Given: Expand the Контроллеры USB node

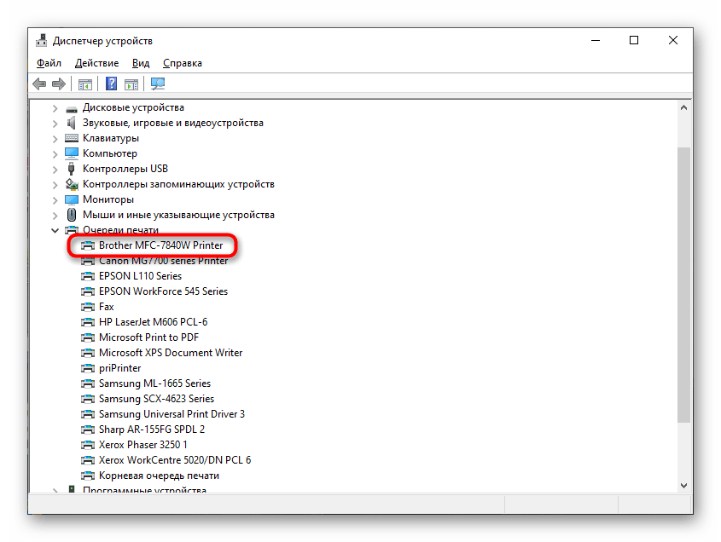Looking at the screenshot, I should [55, 170].
